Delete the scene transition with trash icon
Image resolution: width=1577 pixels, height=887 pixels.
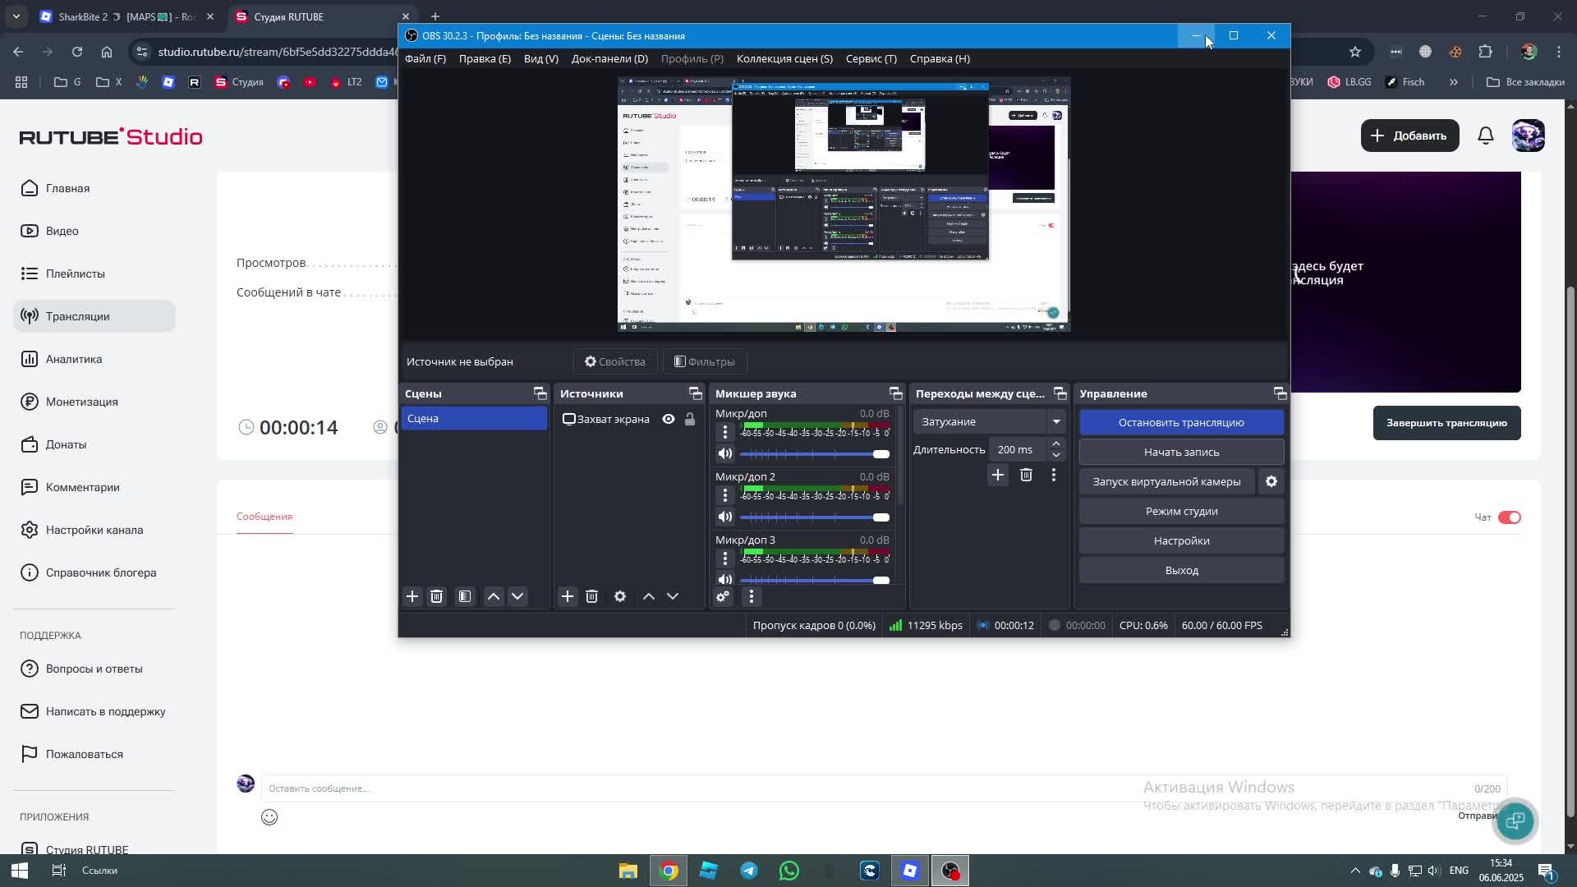(x=1026, y=475)
